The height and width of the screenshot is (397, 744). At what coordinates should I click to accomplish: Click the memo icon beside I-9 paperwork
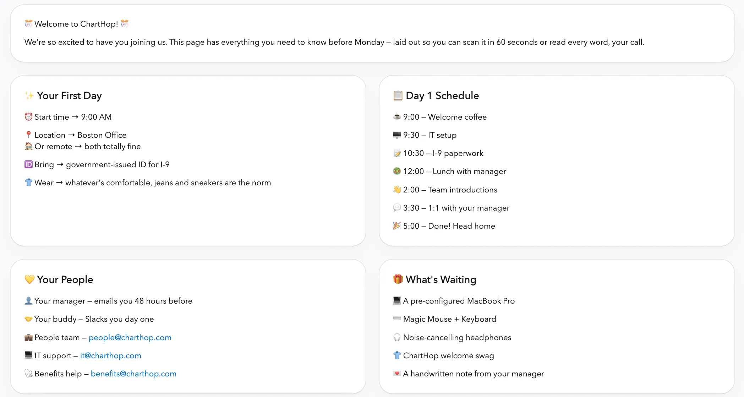397,153
